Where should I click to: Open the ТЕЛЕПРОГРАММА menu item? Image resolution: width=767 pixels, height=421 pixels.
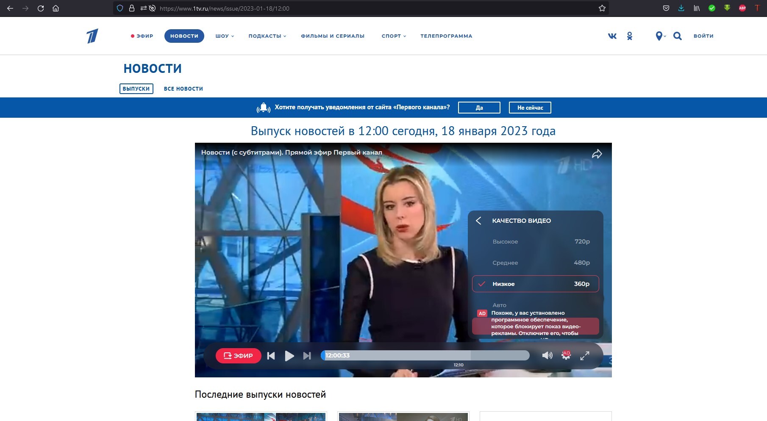click(x=446, y=36)
